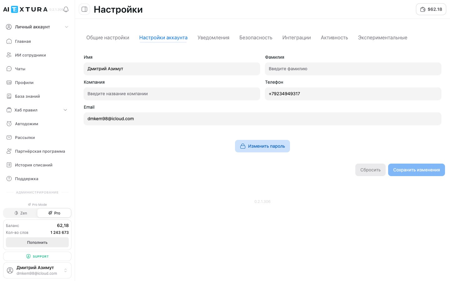The image size is (450, 281).
Task: Click the personal account user icon
Action: pos(9,27)
